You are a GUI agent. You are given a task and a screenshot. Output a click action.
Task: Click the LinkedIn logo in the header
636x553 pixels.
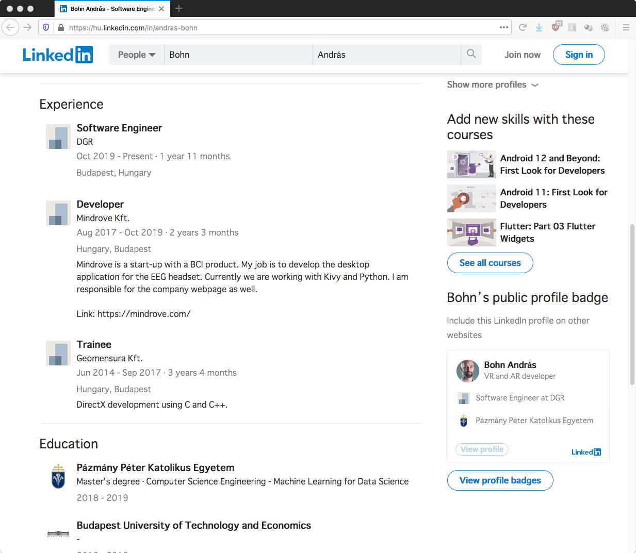(x=58, y=55)
